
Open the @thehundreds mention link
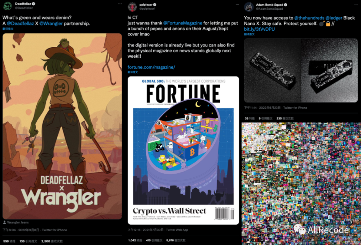[x=309, y=18]
